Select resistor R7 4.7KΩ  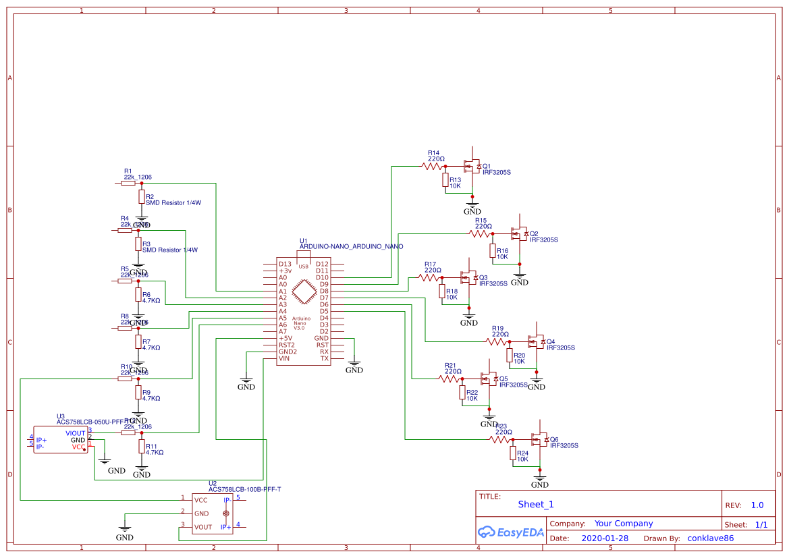pos(140,343)
